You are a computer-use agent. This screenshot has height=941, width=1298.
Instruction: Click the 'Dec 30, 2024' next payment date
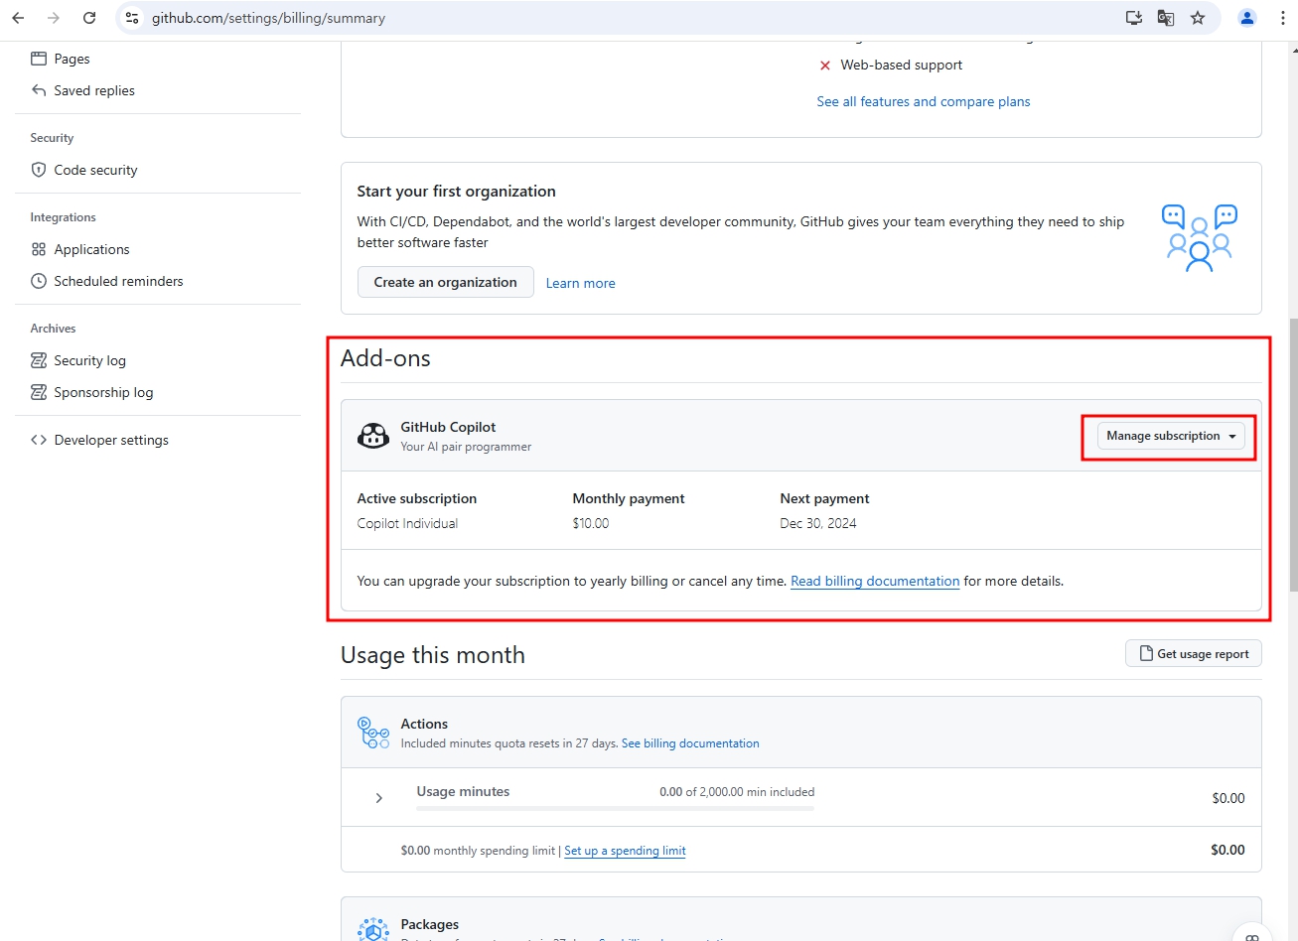[818, 523]
